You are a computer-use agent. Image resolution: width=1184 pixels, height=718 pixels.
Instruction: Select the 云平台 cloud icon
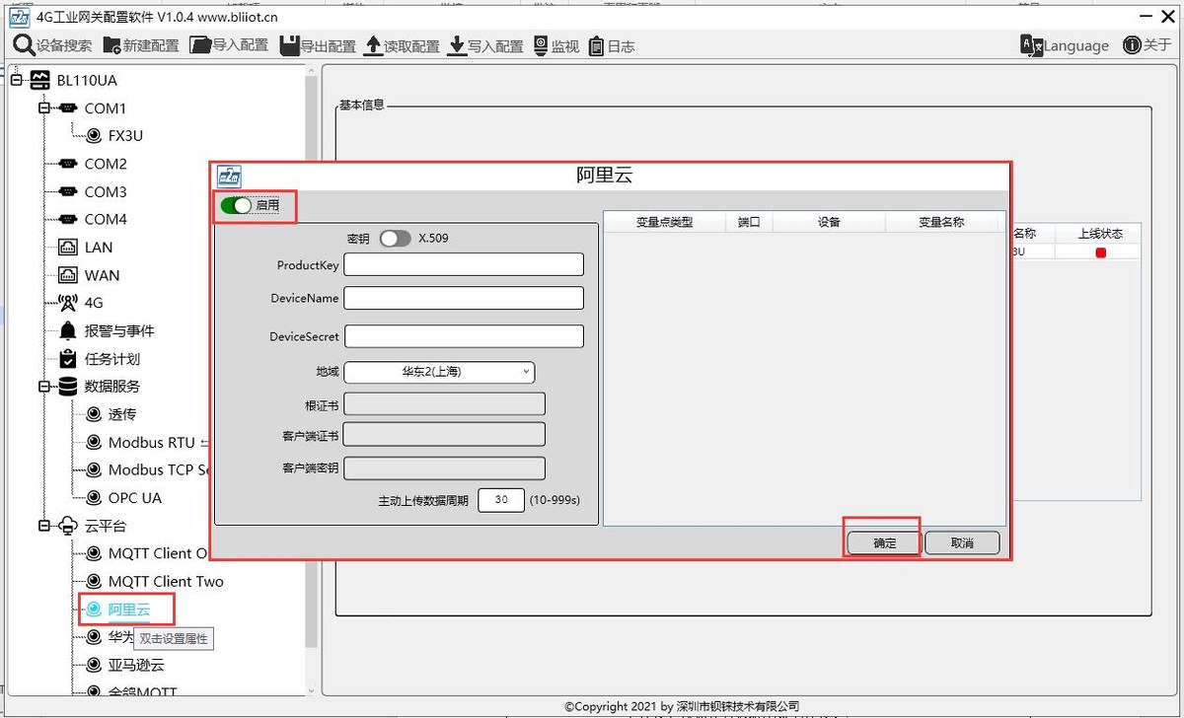coord(68,526)
